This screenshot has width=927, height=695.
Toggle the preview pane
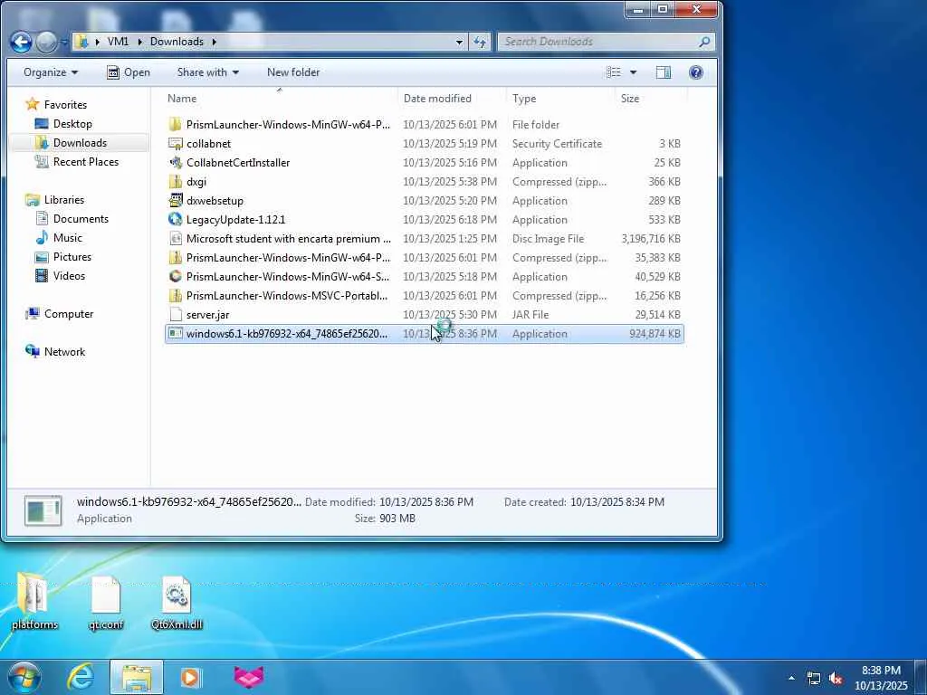pos(664,72)
